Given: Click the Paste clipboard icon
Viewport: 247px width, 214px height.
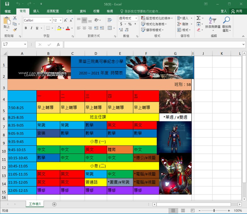Looking at the screenshot, I should coord(7,21).
